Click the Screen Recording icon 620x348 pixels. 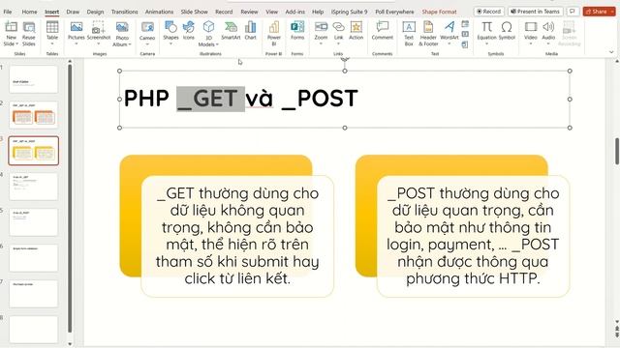coord(569,27)
